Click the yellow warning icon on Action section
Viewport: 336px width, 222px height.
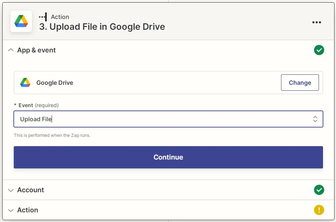tap(319, 210)
